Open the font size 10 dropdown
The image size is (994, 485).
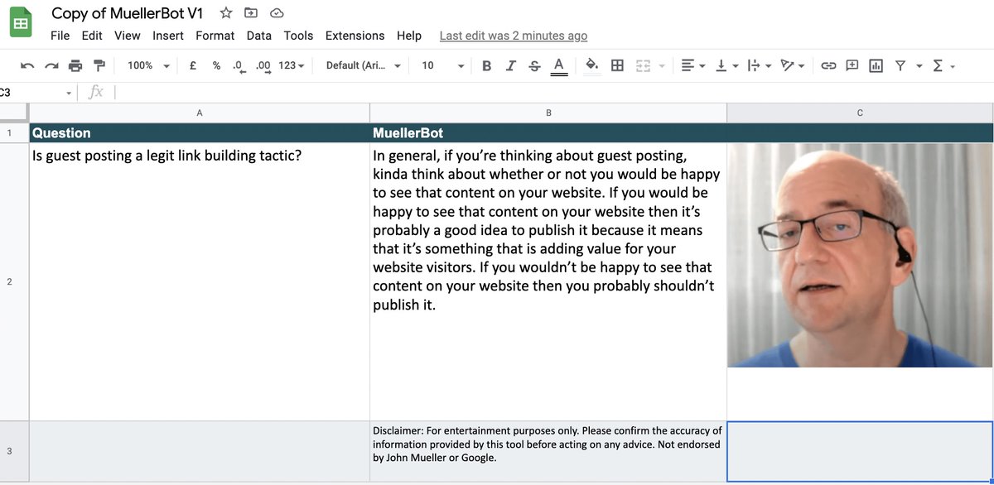pyautogui.click(x=443, y=65)
